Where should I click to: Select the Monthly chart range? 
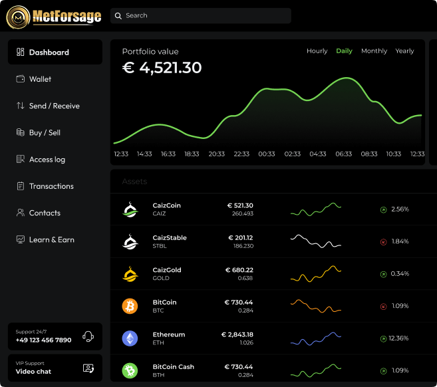tap(374, 51)
